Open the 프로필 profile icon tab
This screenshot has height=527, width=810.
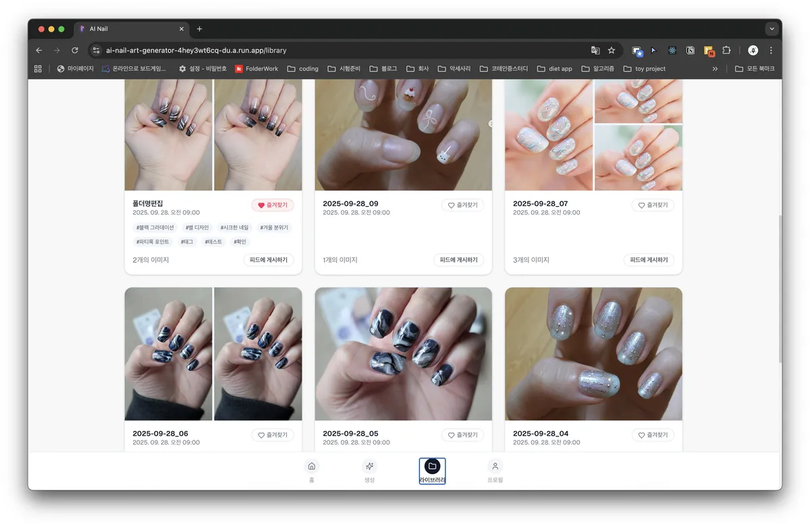coord(495,466)
